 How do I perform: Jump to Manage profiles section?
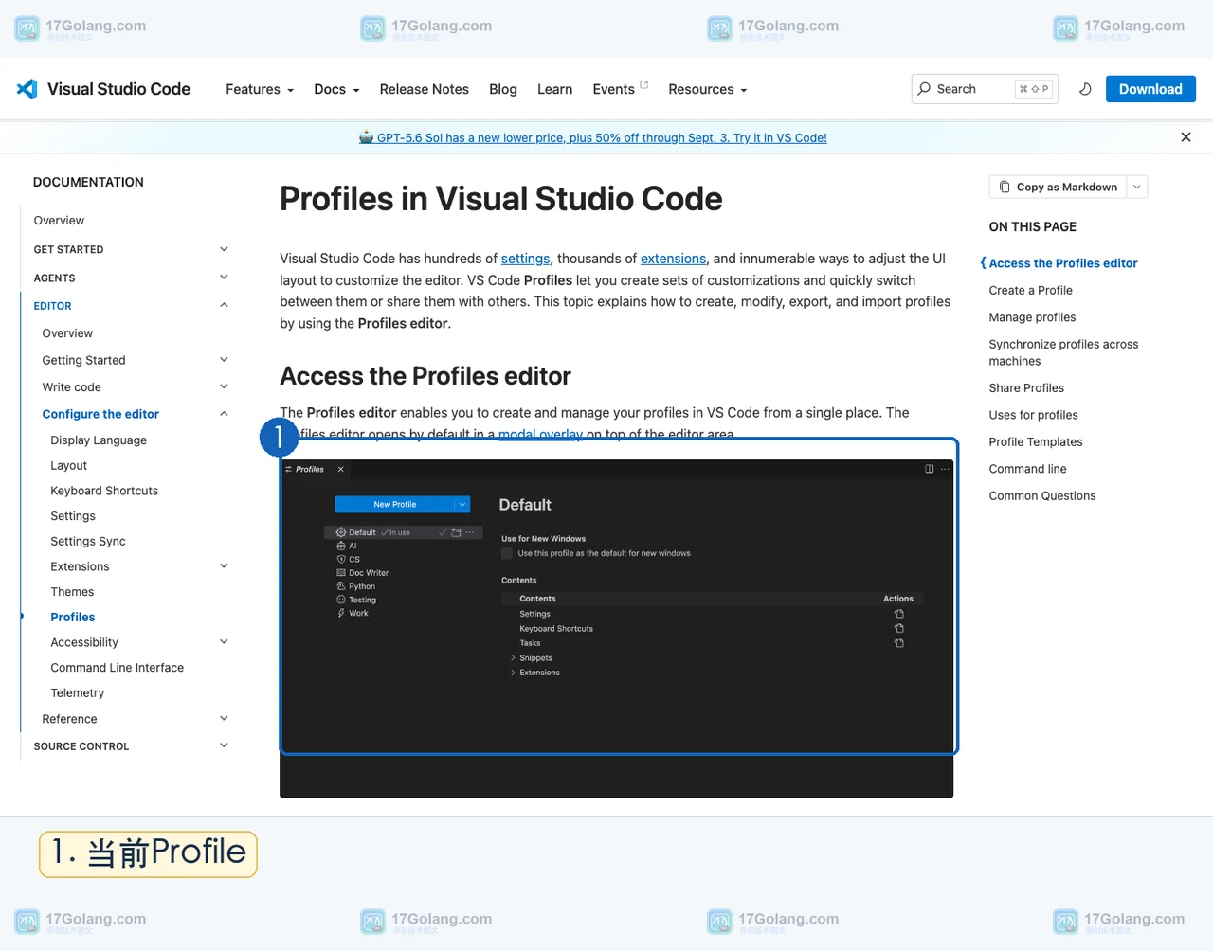pos(1032,317)
